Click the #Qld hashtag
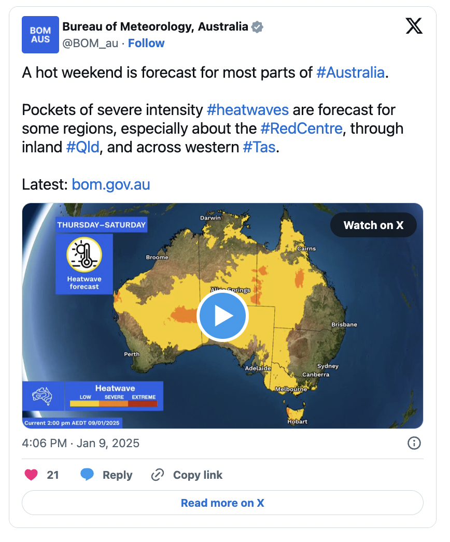 (x=82, y=147)
